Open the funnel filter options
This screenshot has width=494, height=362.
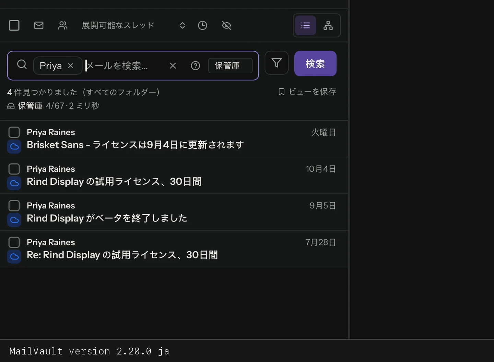point(277,63)
